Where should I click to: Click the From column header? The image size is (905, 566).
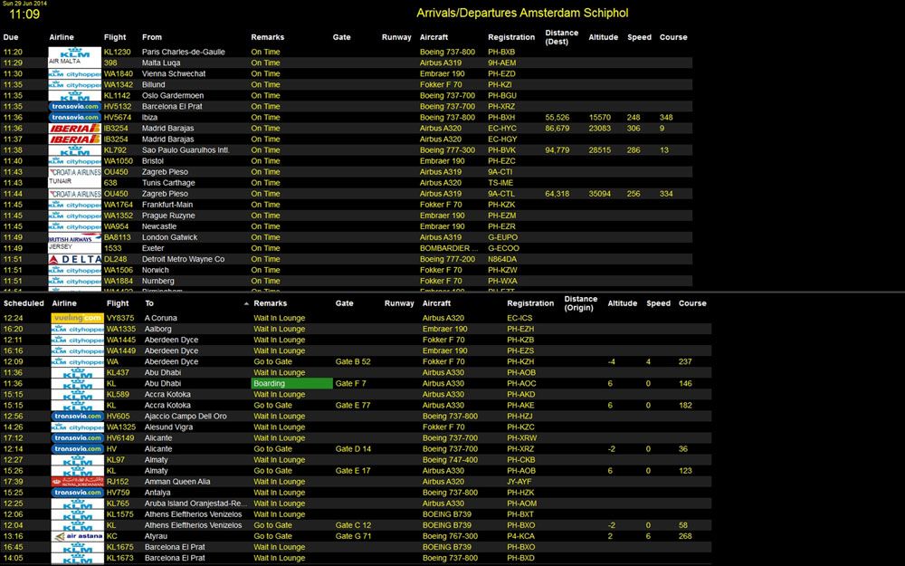(x=151, y=38)
